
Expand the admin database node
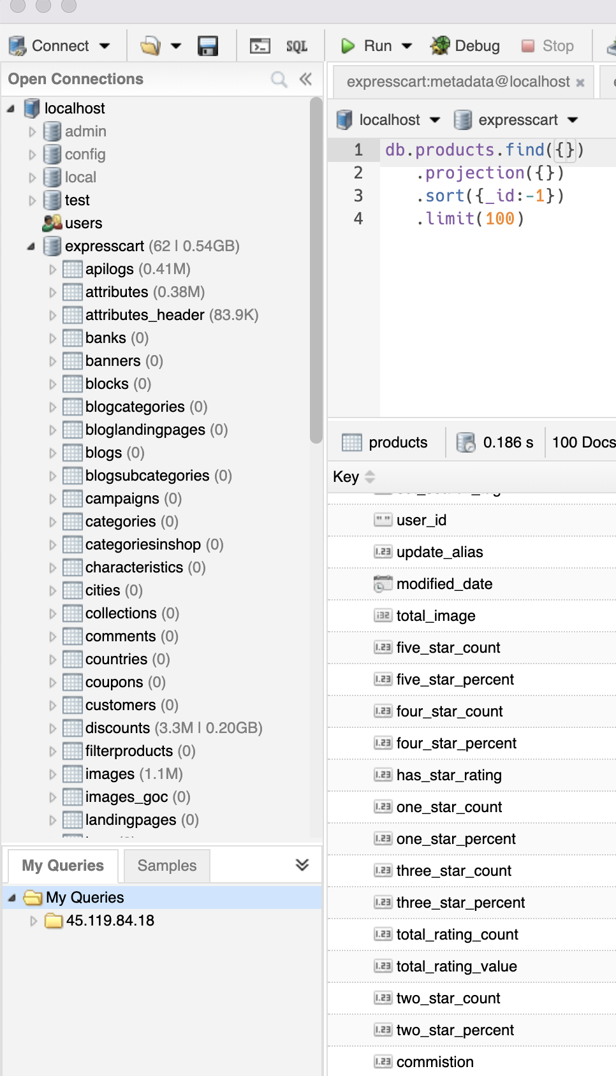33,132
